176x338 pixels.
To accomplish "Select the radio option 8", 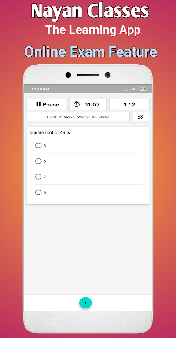I will pos(38,146).
